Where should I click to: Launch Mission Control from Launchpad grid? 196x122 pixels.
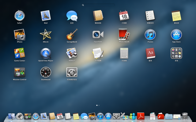(20, 72)
